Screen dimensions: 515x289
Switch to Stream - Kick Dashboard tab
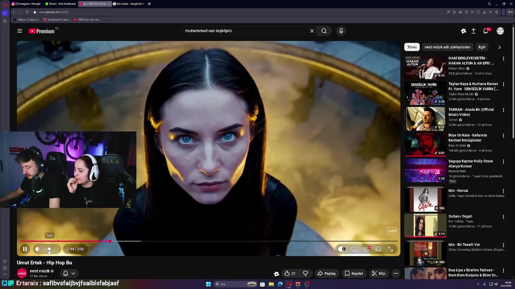click(x=60, y=4)
